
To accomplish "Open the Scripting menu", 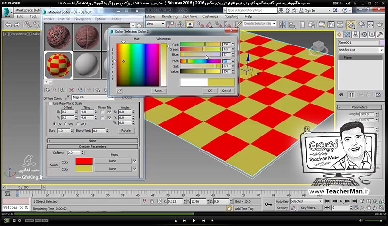I will click(x=231, y=16).
